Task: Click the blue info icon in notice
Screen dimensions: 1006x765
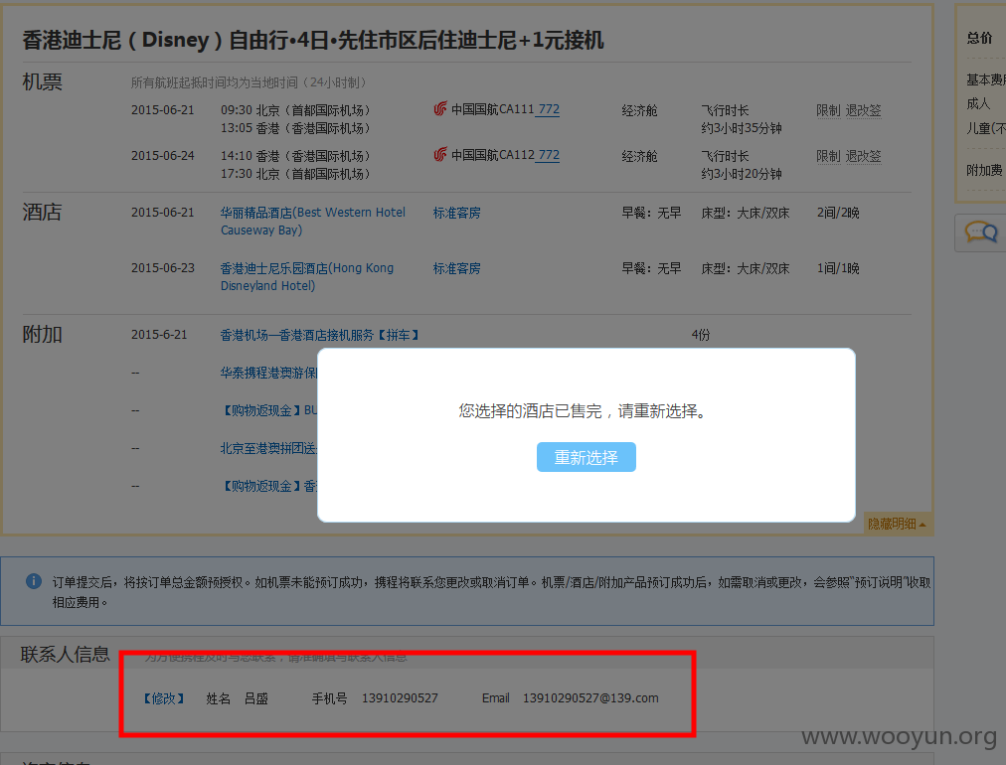Action: pos(34,581)
